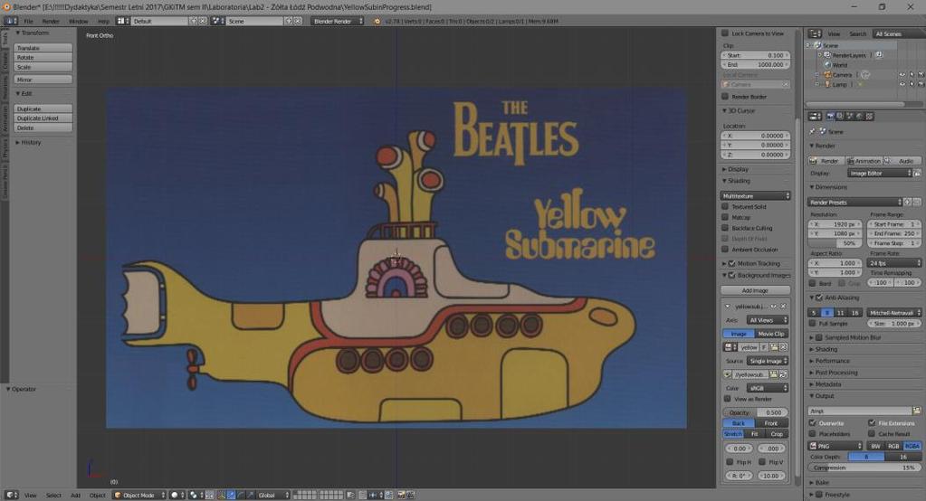
Task: Click the Translate button
Action: tap(43, 48)
